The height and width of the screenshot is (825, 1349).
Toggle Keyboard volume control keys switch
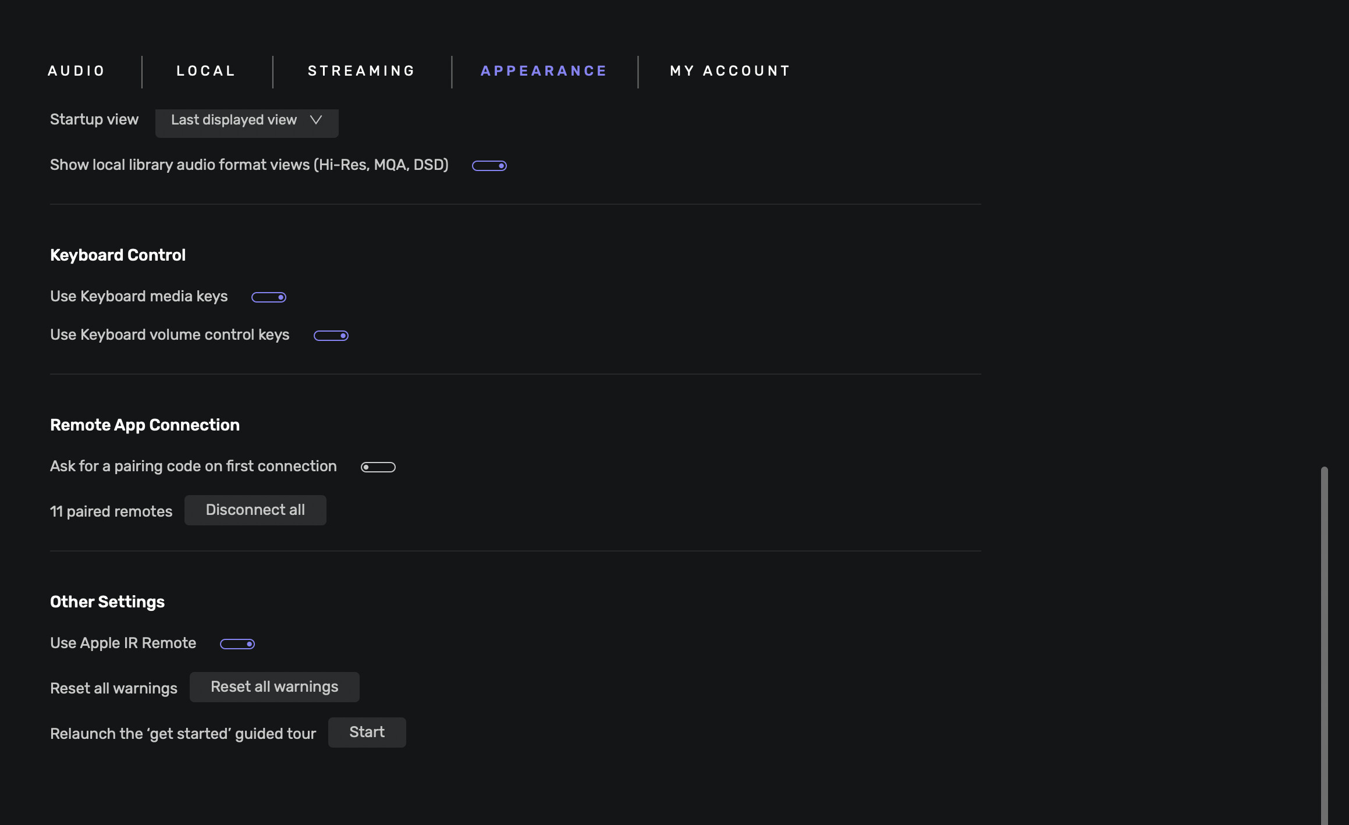point(331,336)
